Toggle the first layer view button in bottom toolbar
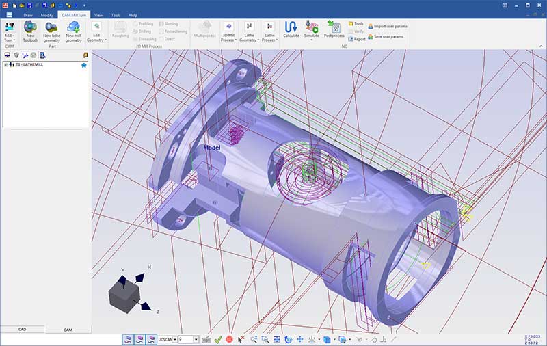The height and width of the screenshot is (346, 547). coord(128,339)
